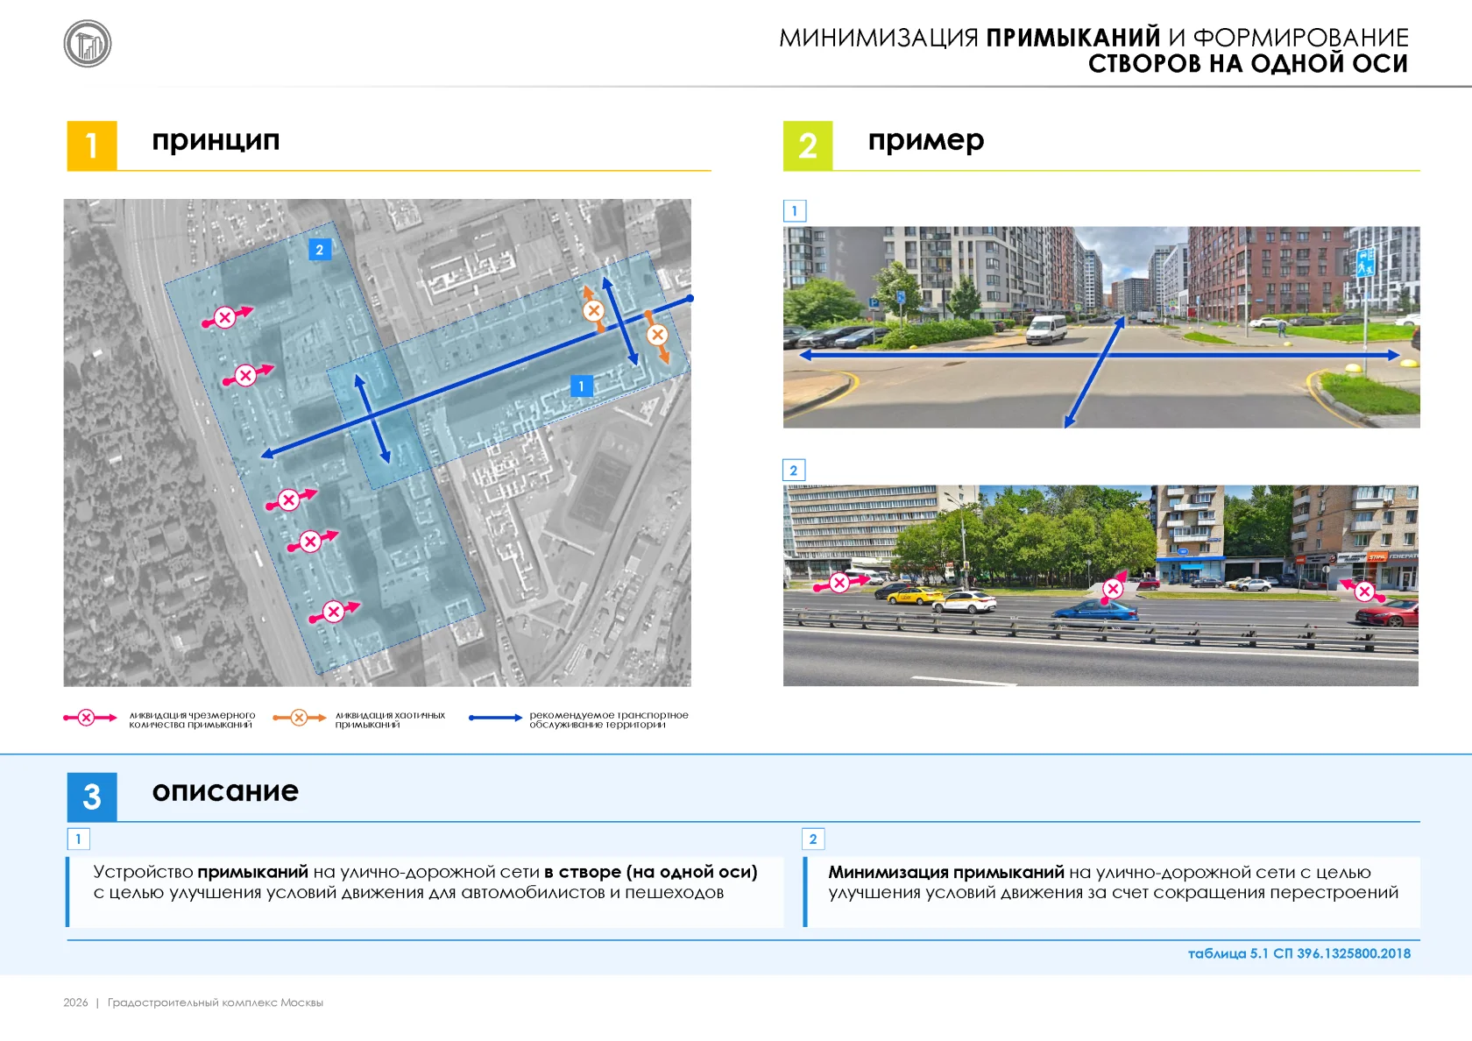The width and height of the screenshot is (1472, 1041).
Task: Click reference 'таблица 5.1 СП 396.1325800.2018'
Action: [x=1299, y=953]
